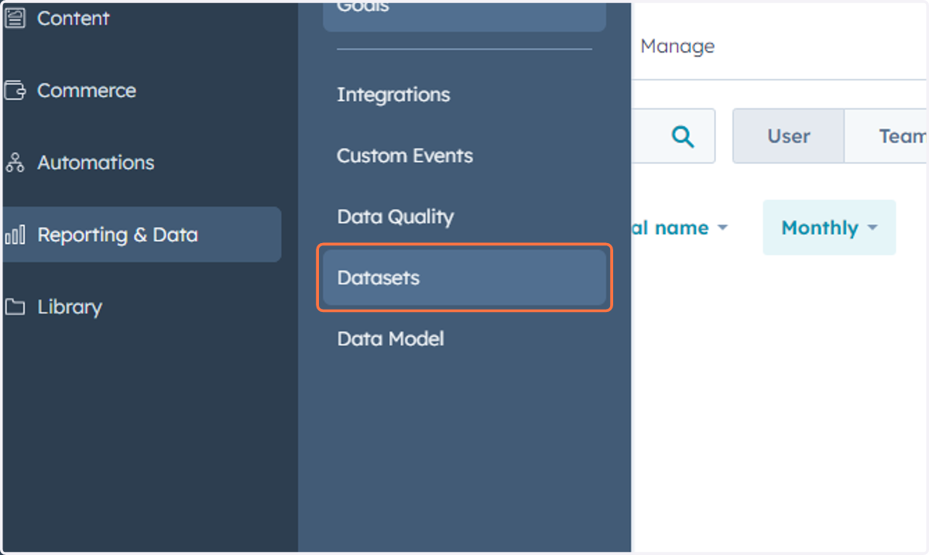Select the partially visible Goals item
Screen dimensions: 929x555
[x=464, y=15]
